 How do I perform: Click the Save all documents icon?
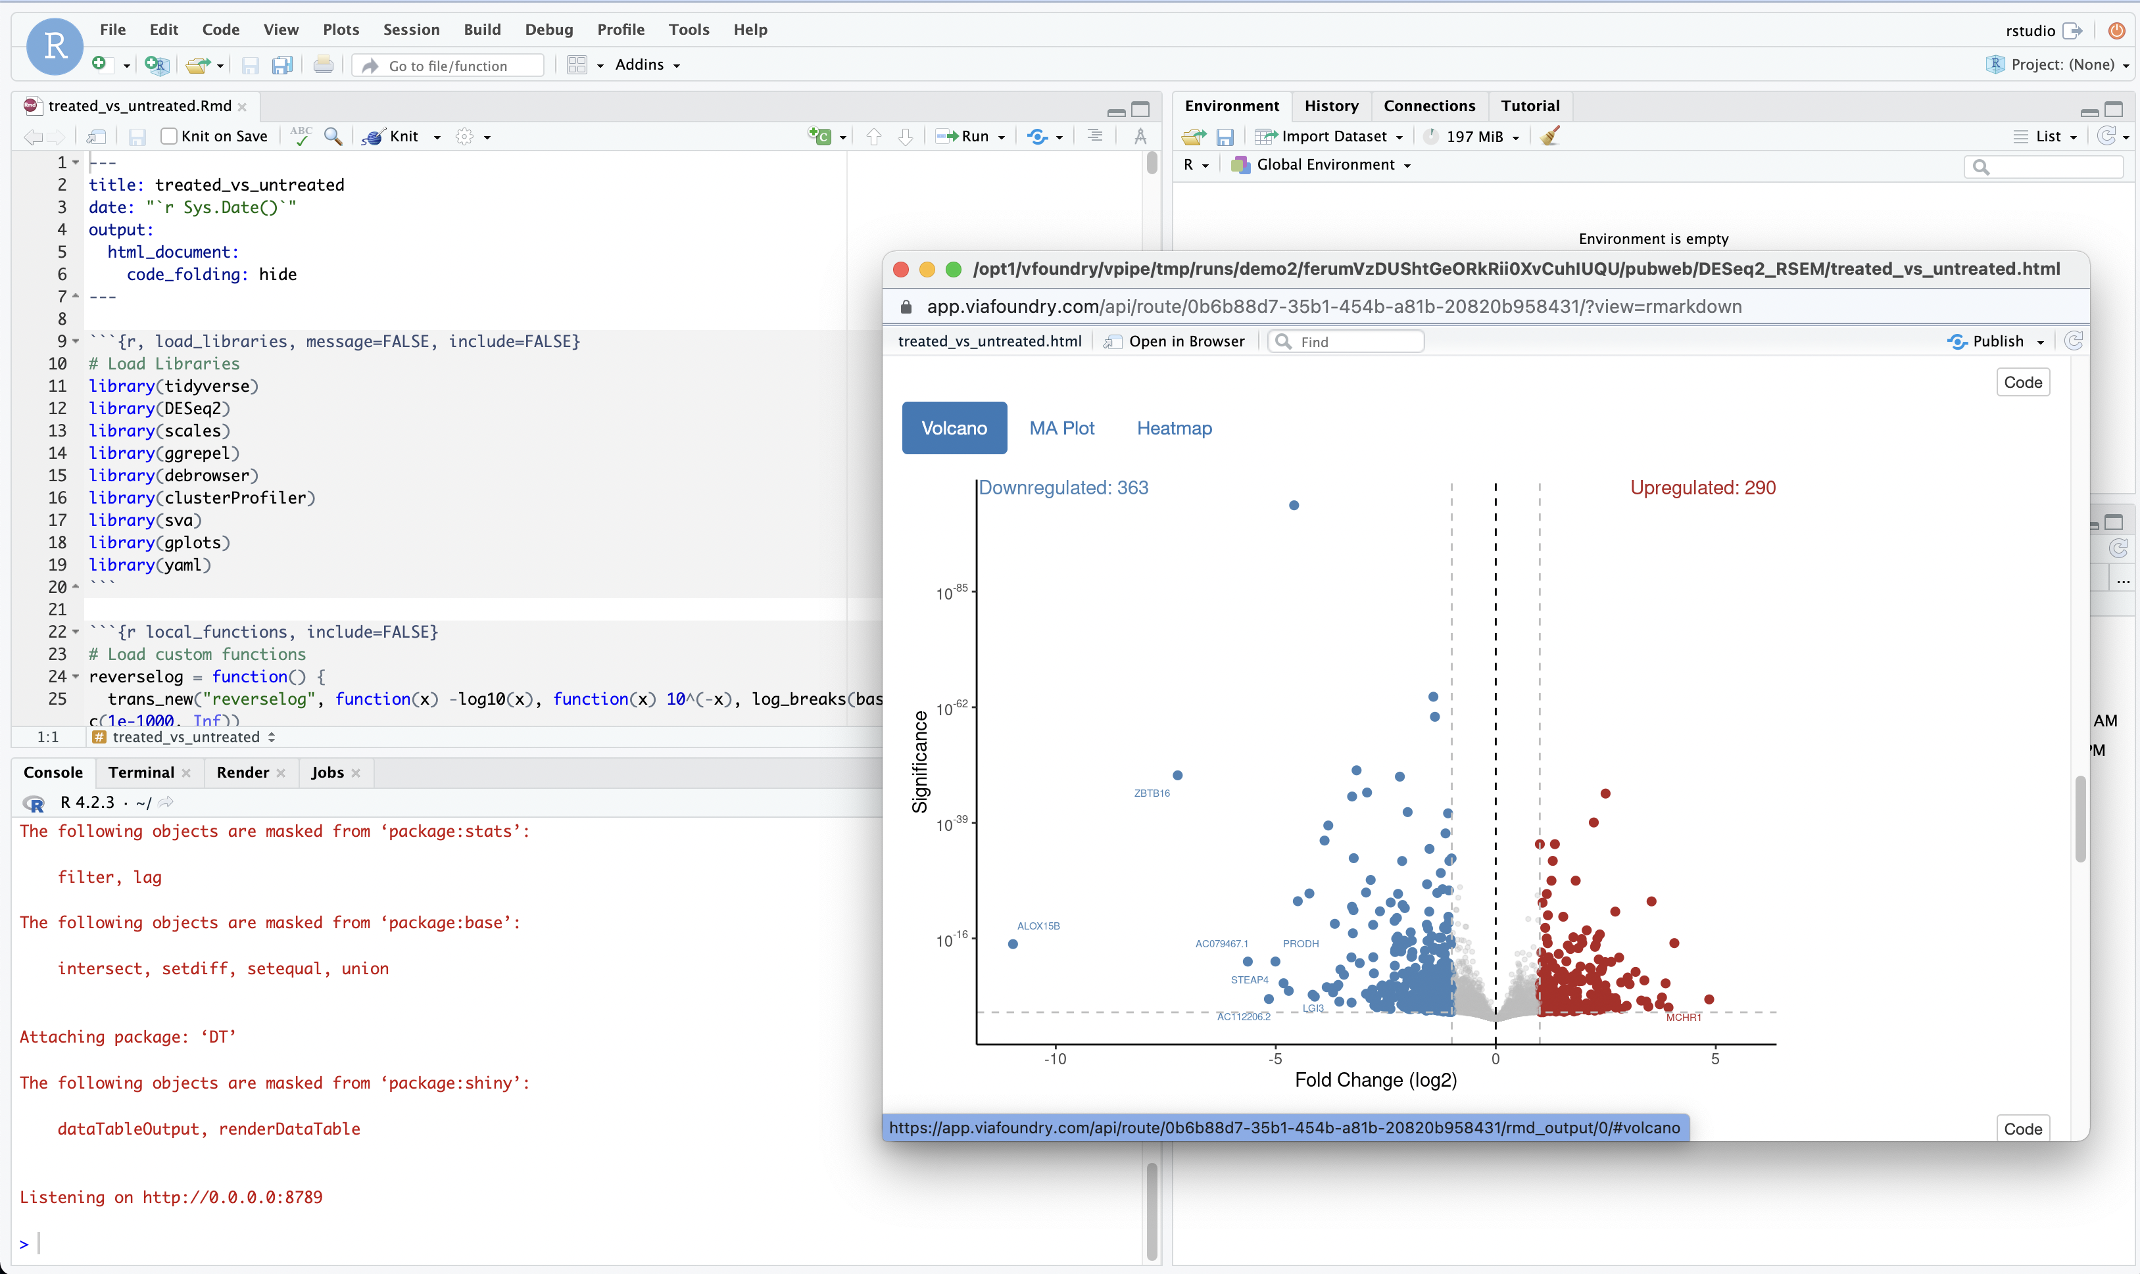[x=283, y=65]
